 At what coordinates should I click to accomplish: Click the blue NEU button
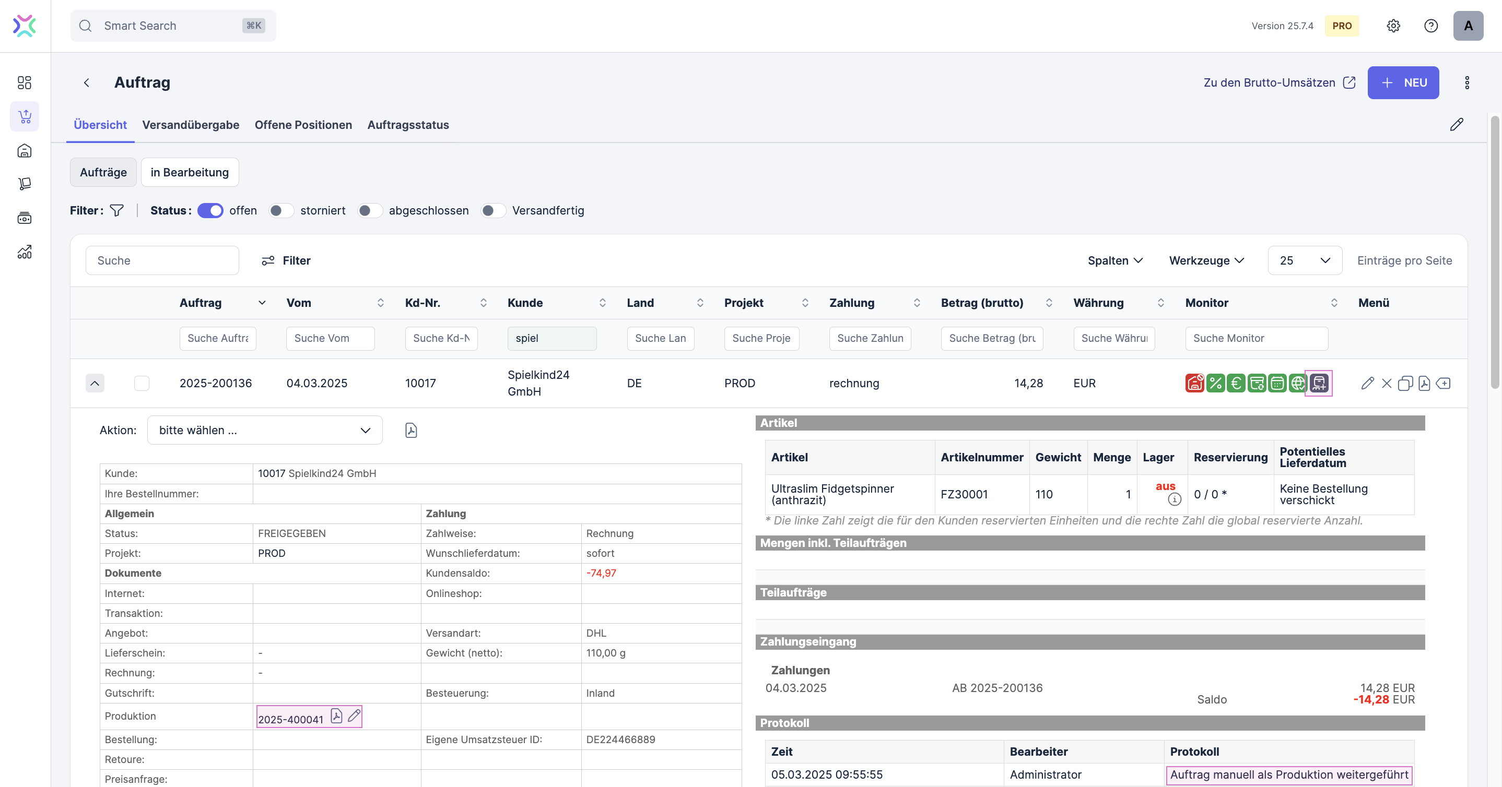coord(1402,82)
